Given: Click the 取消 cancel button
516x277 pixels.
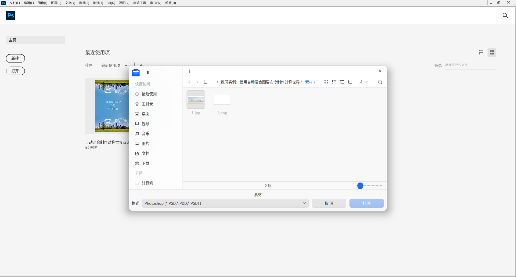Looking at the screenshot, I should 329,203.
